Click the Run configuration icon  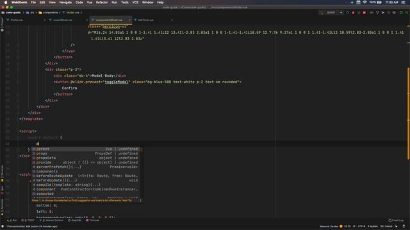pyautogui.click(x=347, y=13)
